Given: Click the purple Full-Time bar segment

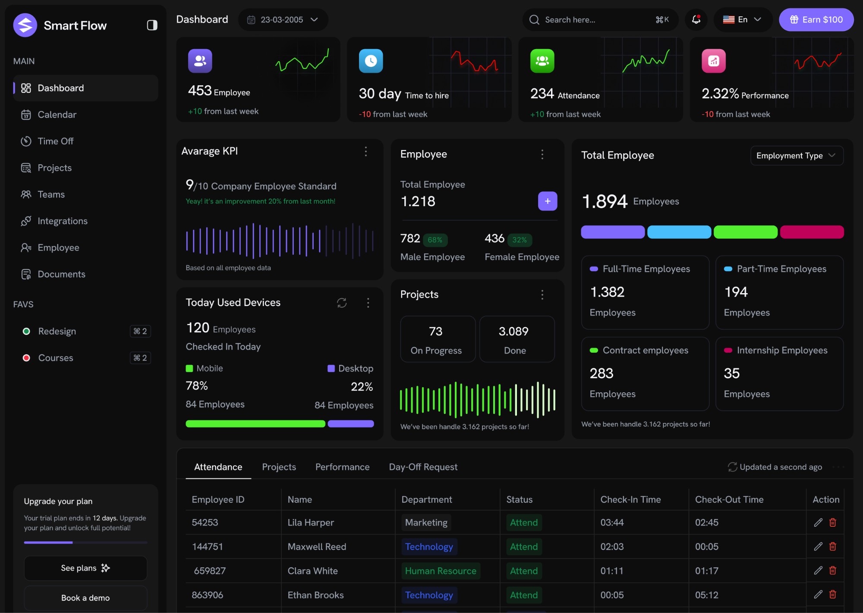Looking at the screenshot, I should tap(613, 232).
